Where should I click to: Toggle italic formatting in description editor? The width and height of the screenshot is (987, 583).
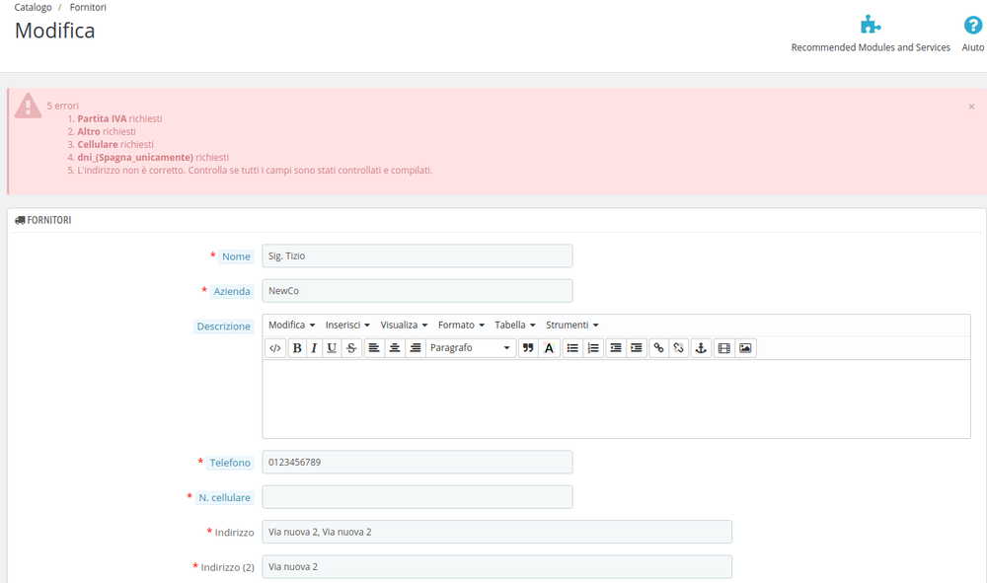pyautogui.click(x=314, y=348)
